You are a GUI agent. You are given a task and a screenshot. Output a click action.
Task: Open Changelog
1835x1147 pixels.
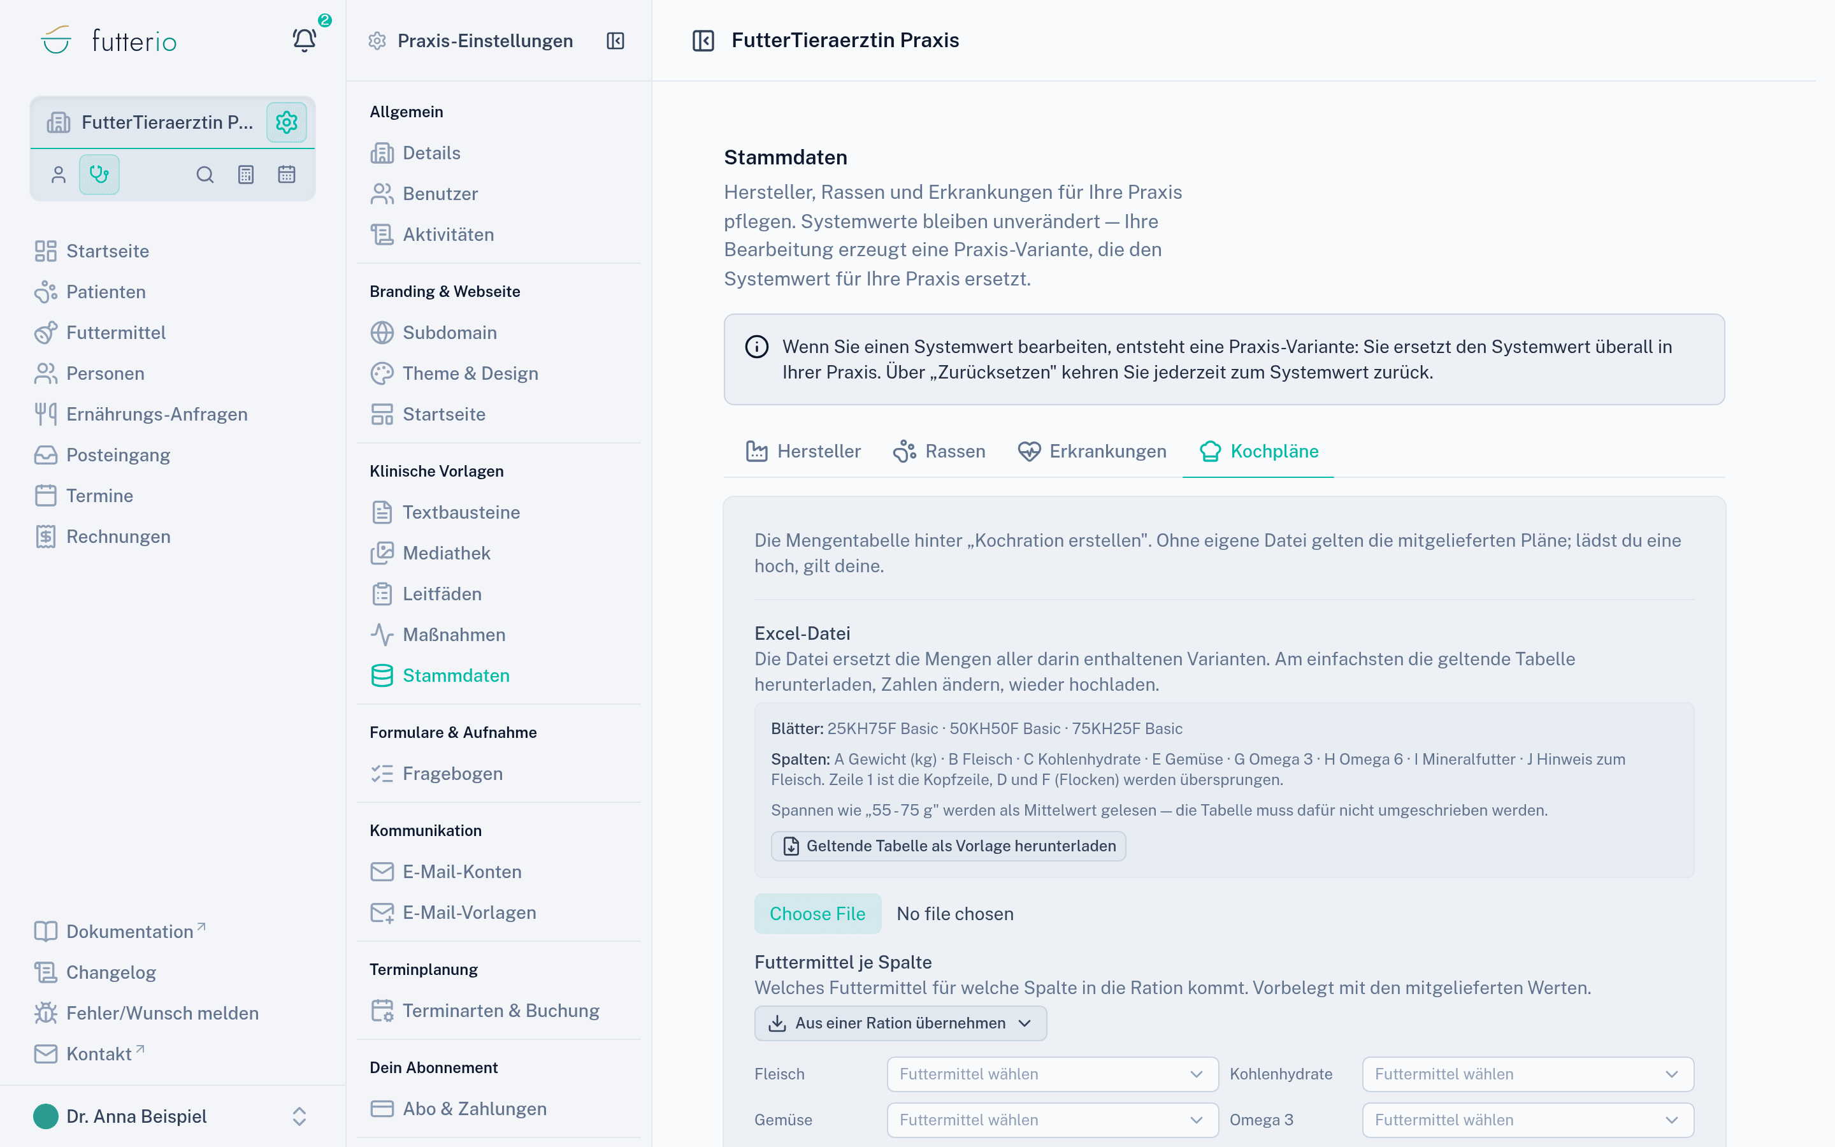tap(96, 972)
